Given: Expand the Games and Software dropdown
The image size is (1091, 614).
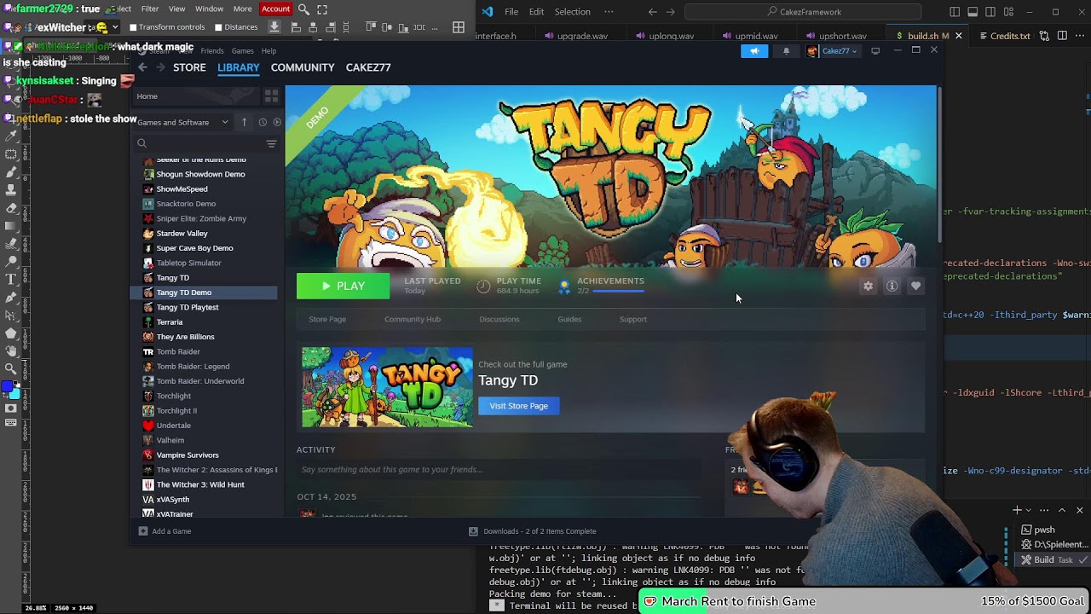Looking at the screenshot, I should tap(183, 122).
